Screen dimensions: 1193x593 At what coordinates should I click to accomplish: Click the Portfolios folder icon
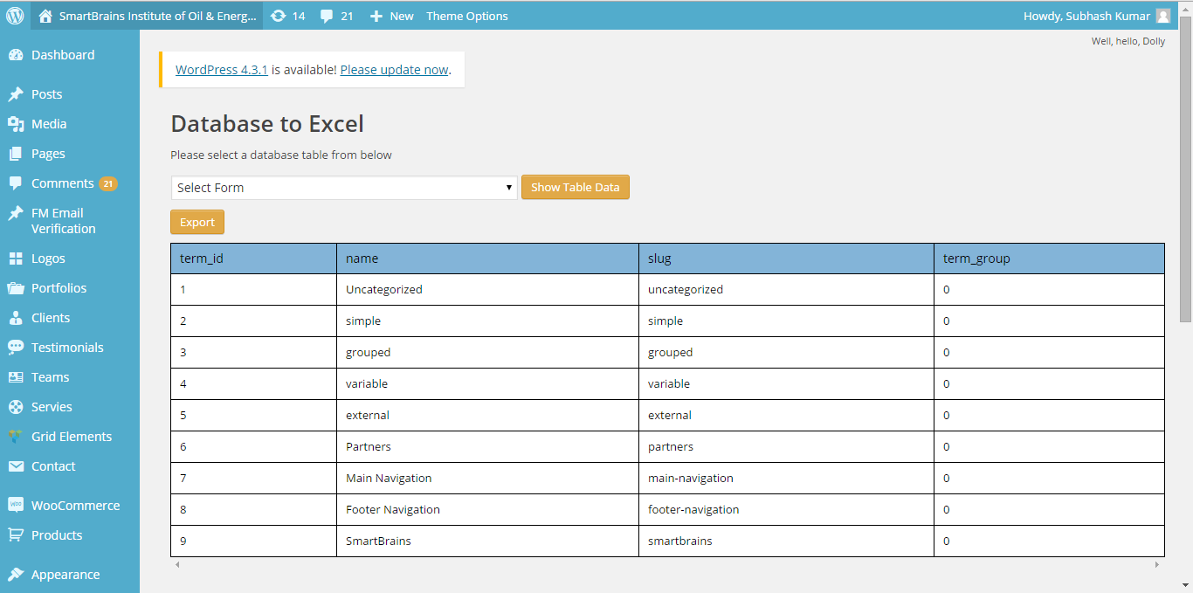[16, 288]
